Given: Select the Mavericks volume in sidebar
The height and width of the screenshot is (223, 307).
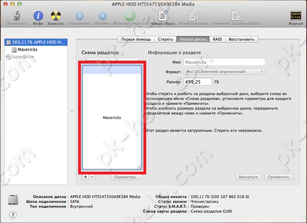Looking at the screenshot, I should point(36,50).
